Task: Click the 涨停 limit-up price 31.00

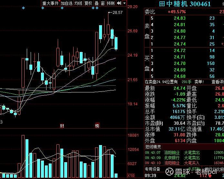Action: click(179, 135)
